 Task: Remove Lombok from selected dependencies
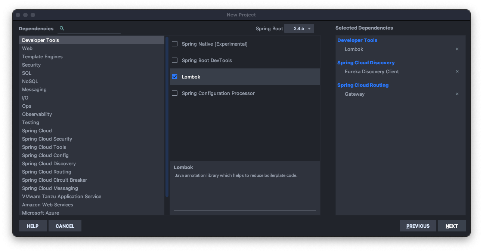pos(457,49)
